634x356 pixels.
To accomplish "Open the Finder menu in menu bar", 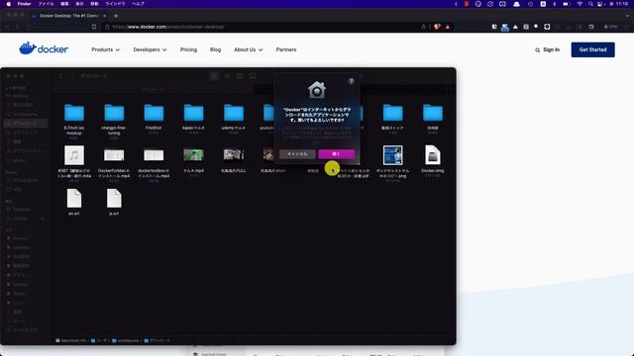I will click(x=24, y=4).
